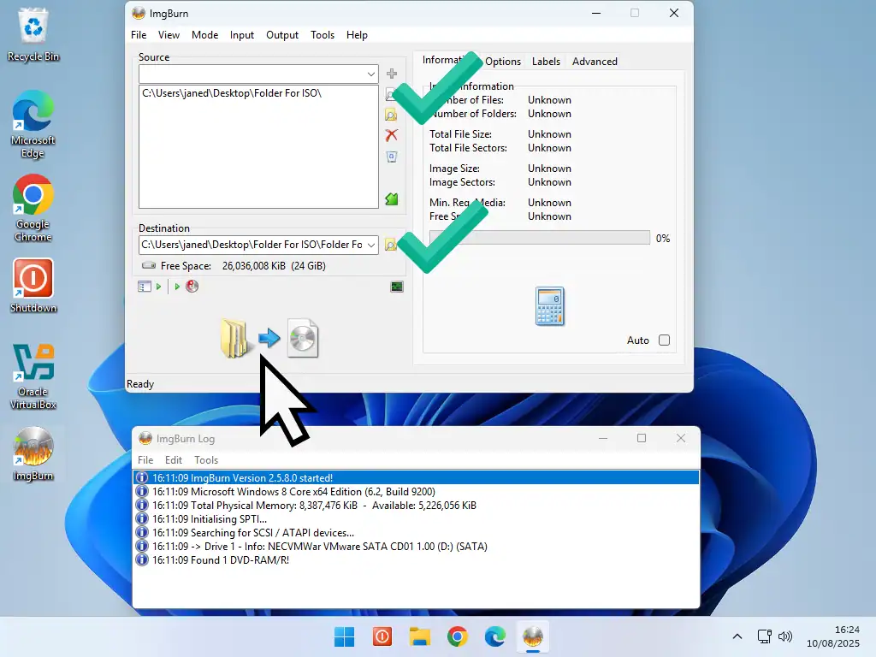Click the red Shutdown icon on taskbar

382,636
